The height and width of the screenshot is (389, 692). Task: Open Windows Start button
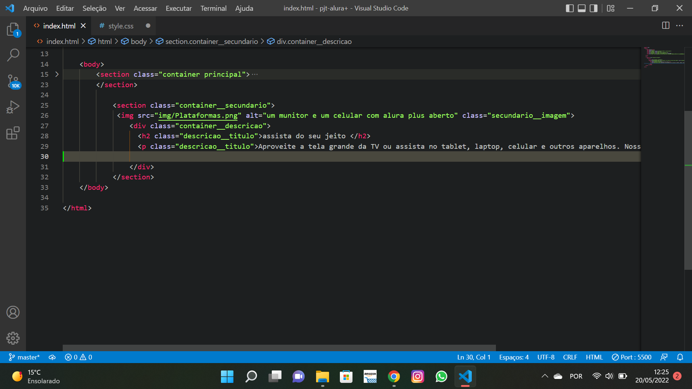[227, 376]
